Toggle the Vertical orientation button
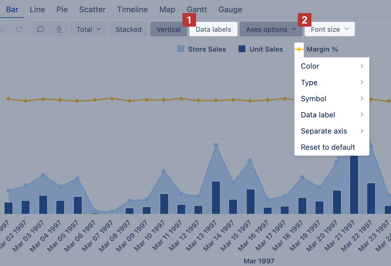The width and height of the screenshot is (391, 266). coord(169,29)
